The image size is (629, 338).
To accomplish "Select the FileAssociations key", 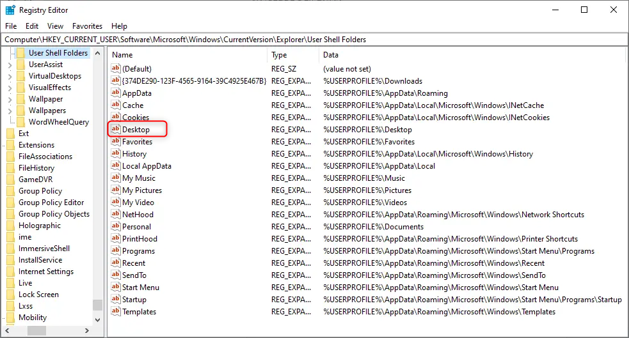I will (45, 157).
